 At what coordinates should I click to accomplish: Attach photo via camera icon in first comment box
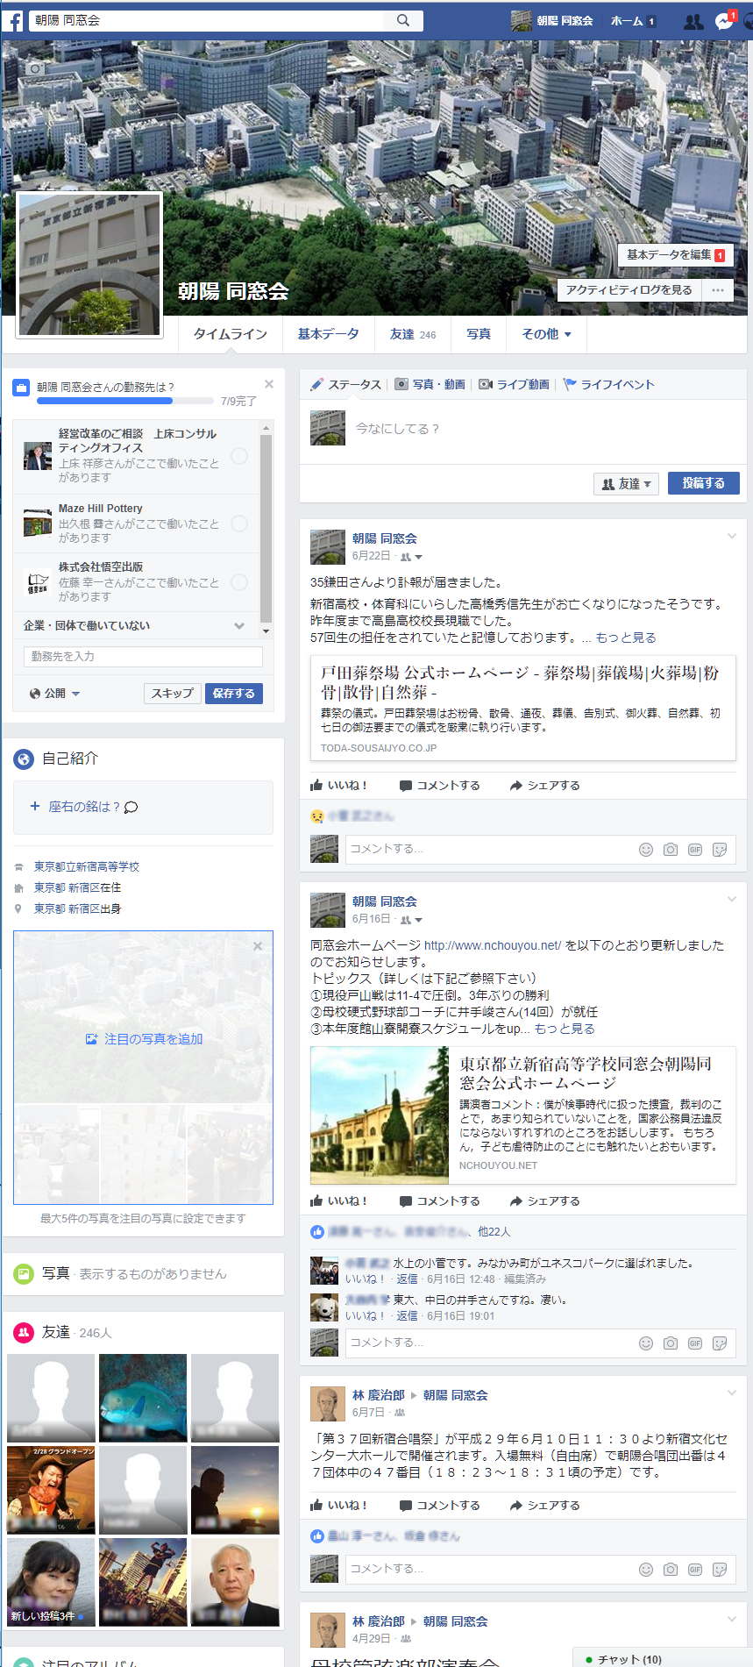click(x=671, y=850)
